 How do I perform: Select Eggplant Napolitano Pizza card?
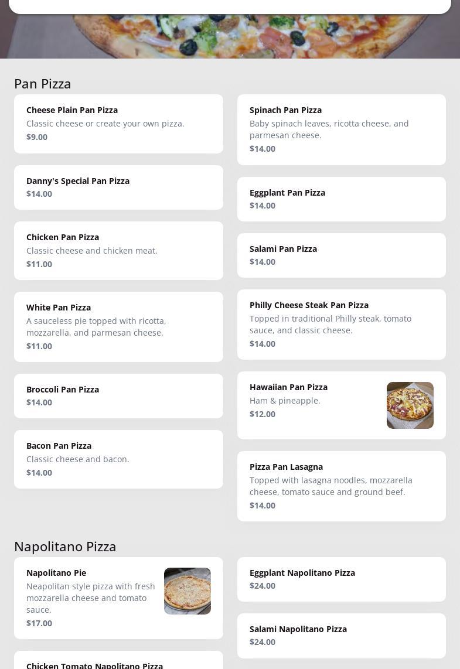[341, 579]
